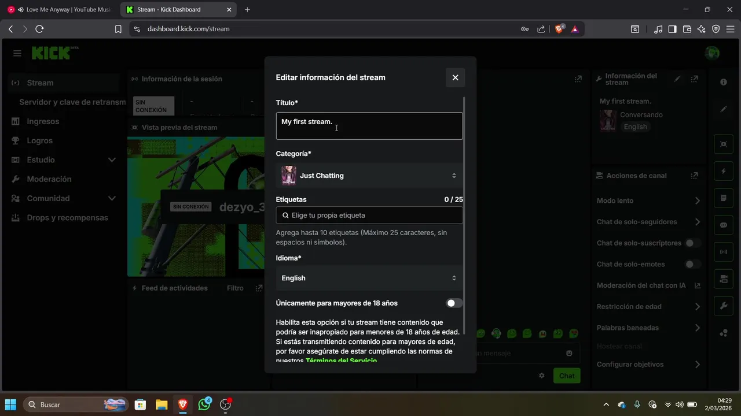Close the Editar información del stream dialog
The image size is (741, 416).
455,77
